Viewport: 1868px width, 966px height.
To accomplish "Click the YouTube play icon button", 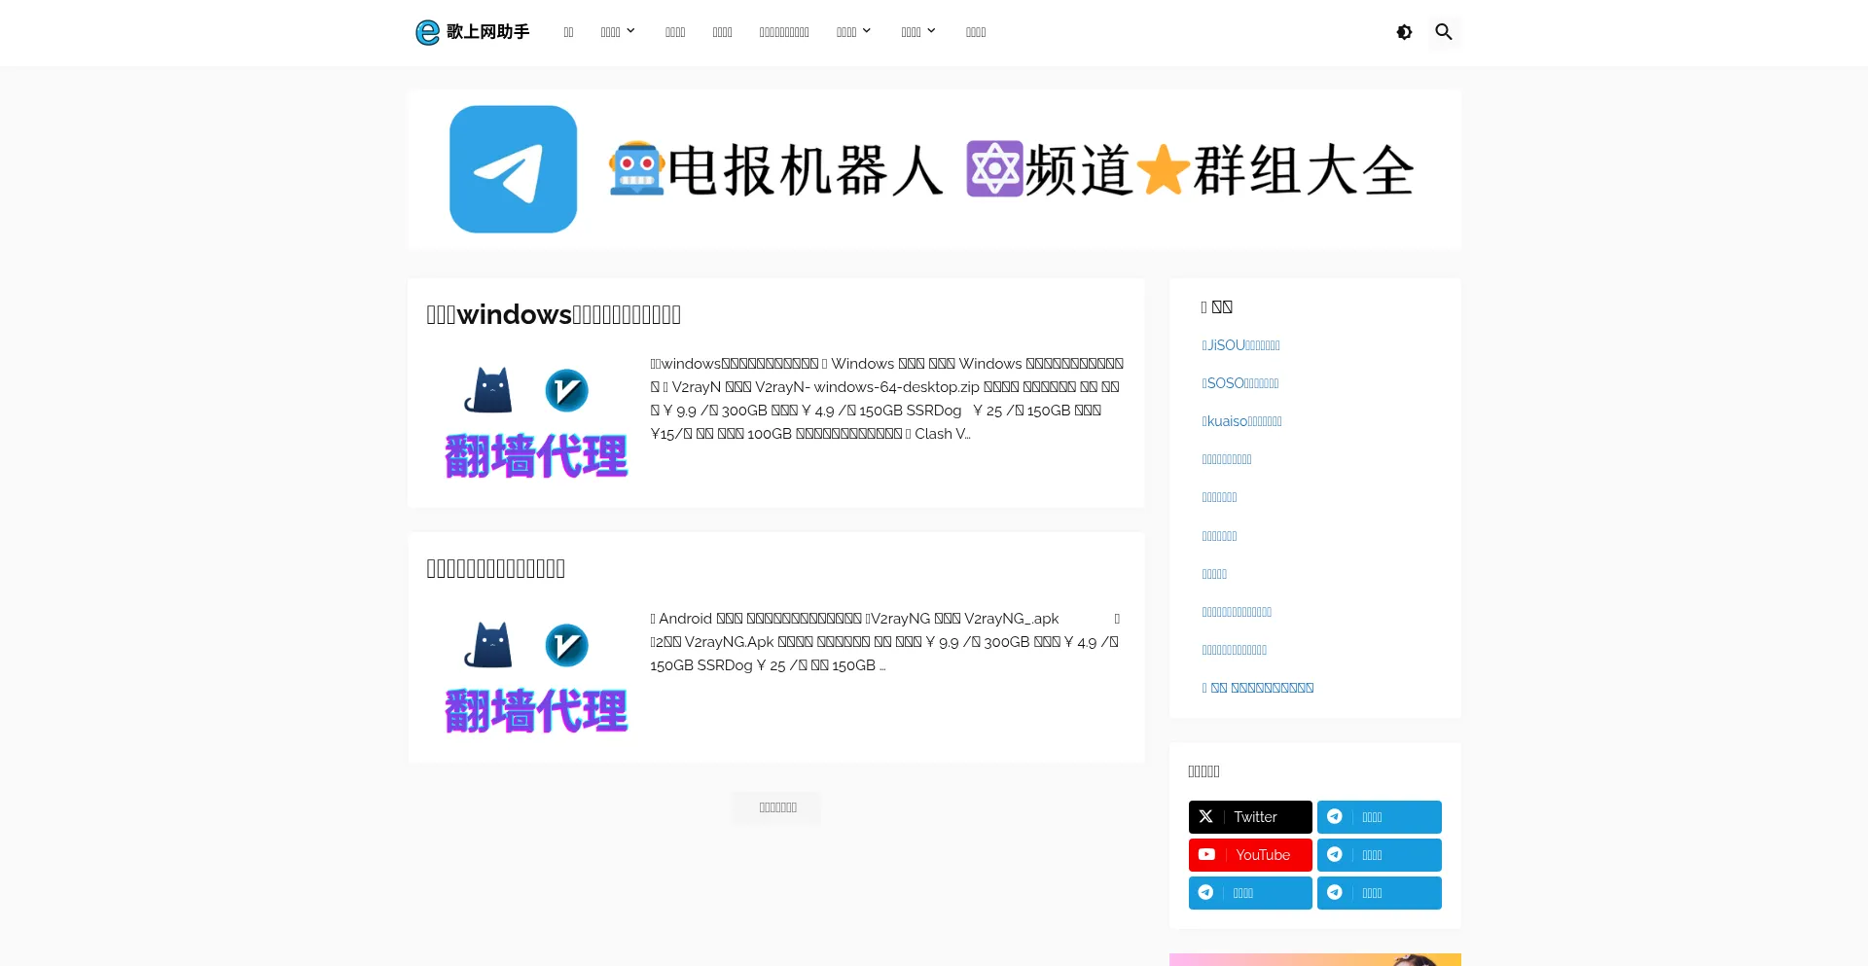I will tap(1206, 855).
